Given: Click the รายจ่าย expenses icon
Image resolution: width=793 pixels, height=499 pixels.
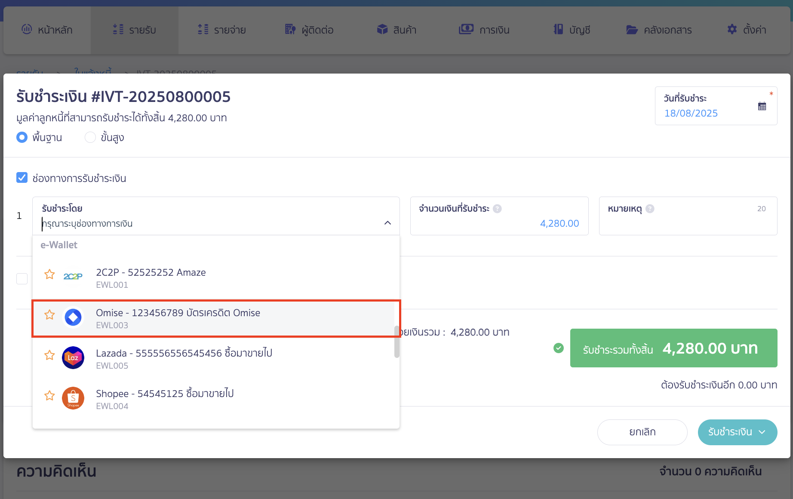Looking at the screenshot, I should pyautogui.click(x=202, y=29).
